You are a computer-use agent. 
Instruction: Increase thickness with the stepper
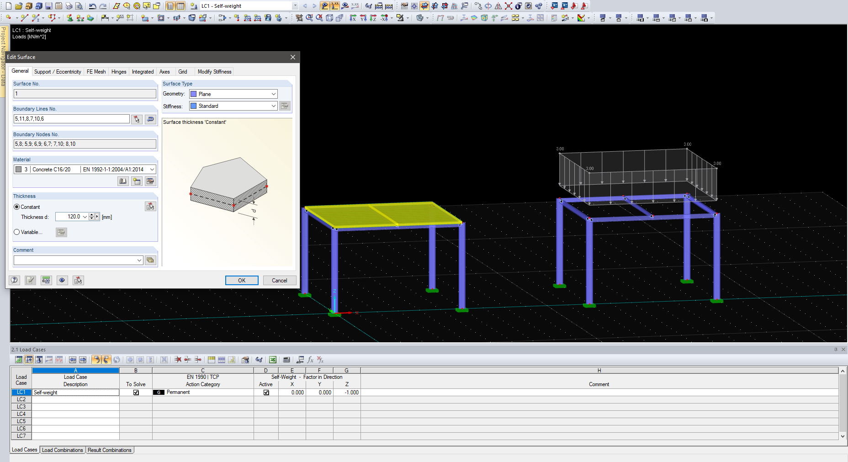tap(92, 215)
